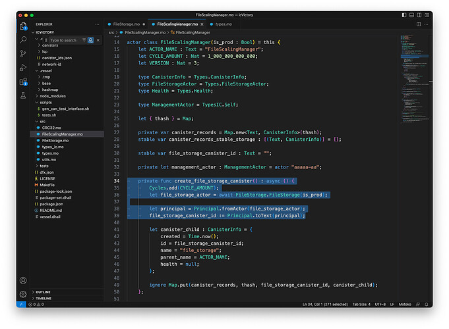Open README.md file
This screenshot has height=329, width=449.
tap(51, 211)
